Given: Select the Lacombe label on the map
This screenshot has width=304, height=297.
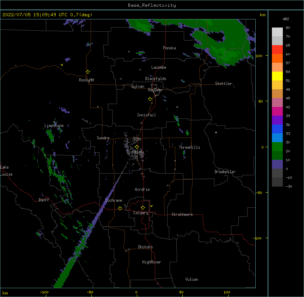Looking at the screenshot, I should (159, 67).
